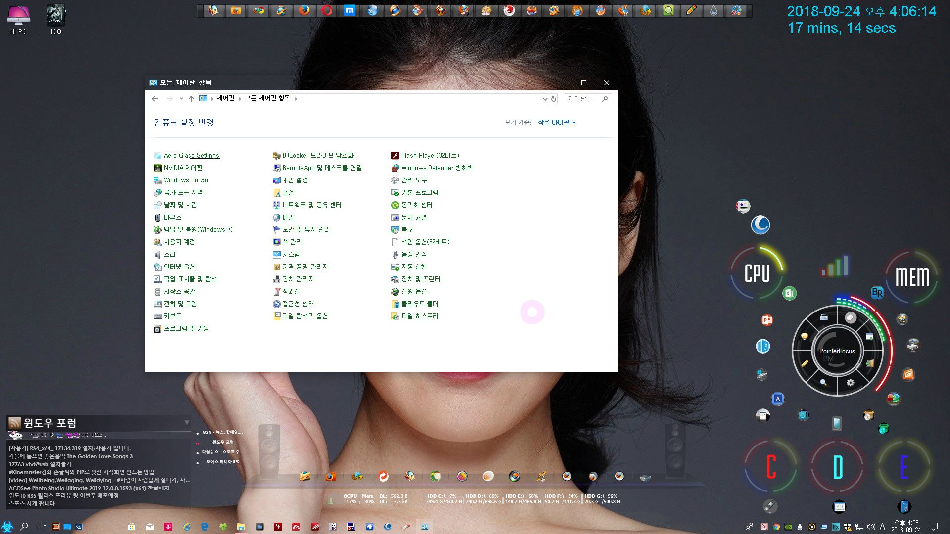
Task: Open 내 PC desktop icon
Action: [x=18, y=20]
